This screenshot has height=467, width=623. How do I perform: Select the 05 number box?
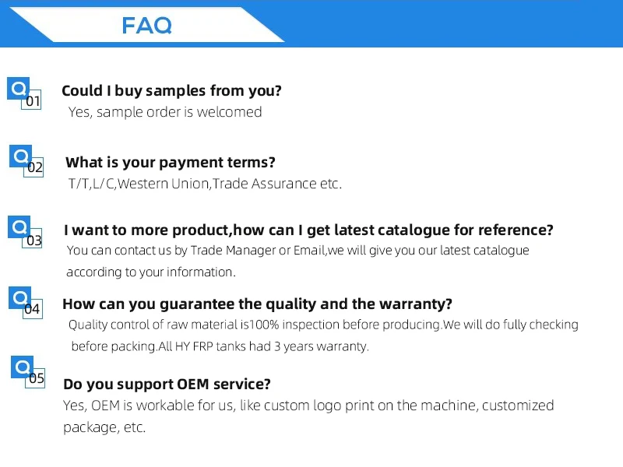(x=37, y=379)
